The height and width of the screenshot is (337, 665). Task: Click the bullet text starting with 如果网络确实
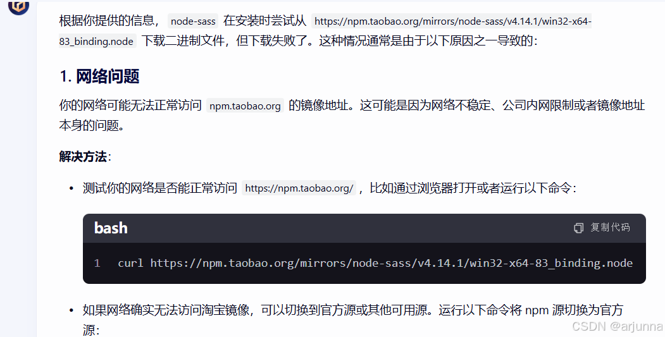coord(353,320)
